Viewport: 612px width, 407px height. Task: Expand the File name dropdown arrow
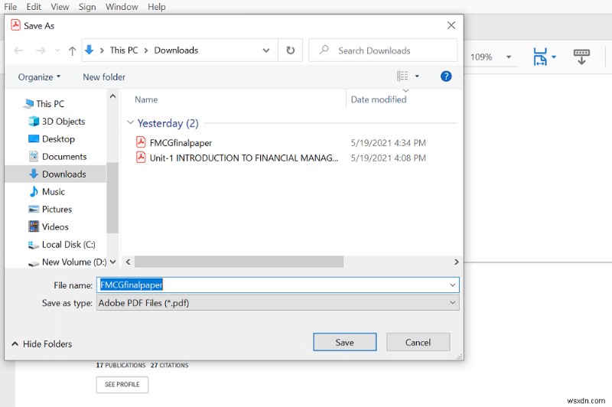tap(452, 285)
